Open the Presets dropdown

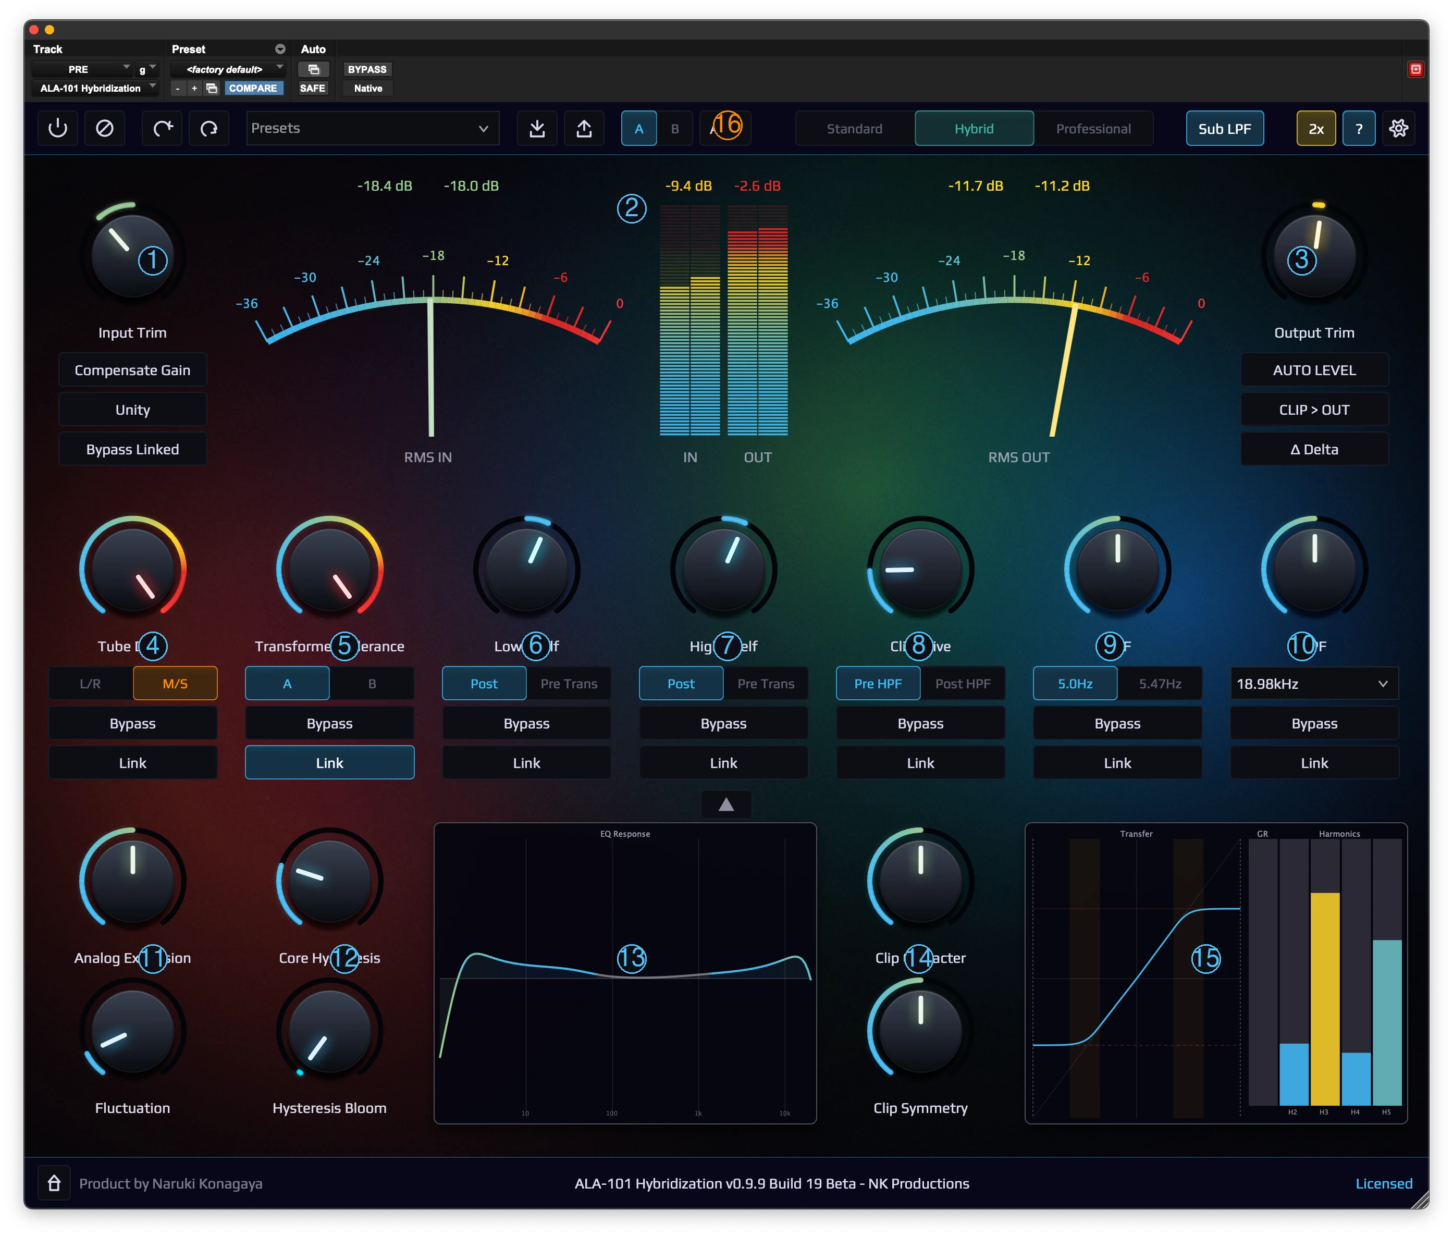(x=372, y=128)
